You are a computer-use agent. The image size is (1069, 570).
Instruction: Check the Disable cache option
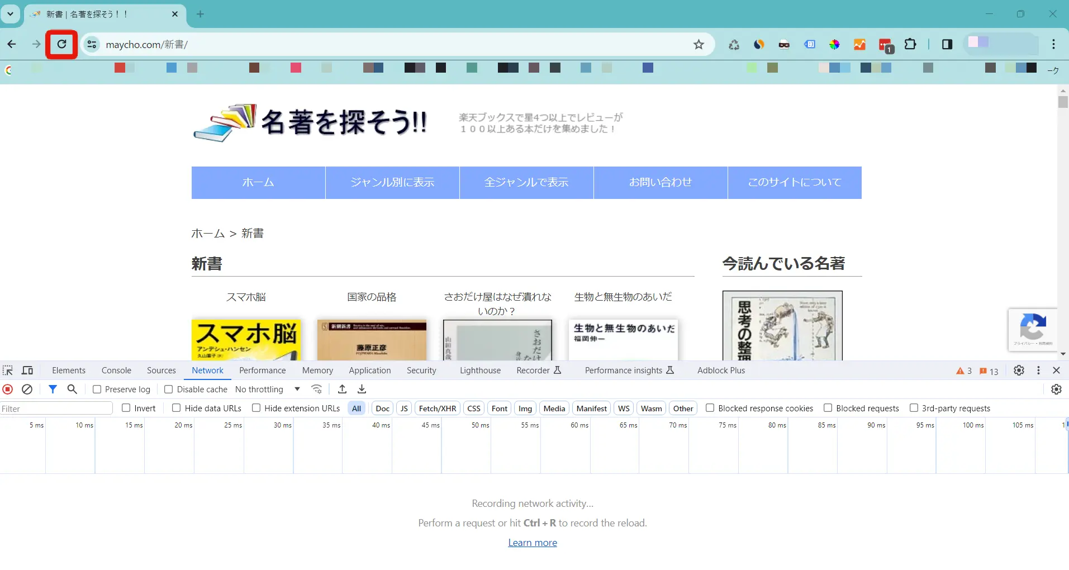(168, 389)
